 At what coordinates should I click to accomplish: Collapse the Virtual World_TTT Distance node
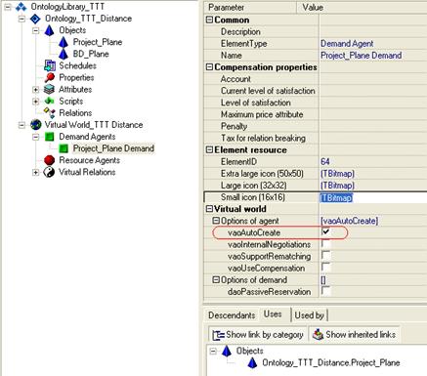click(x=21, y=125)
